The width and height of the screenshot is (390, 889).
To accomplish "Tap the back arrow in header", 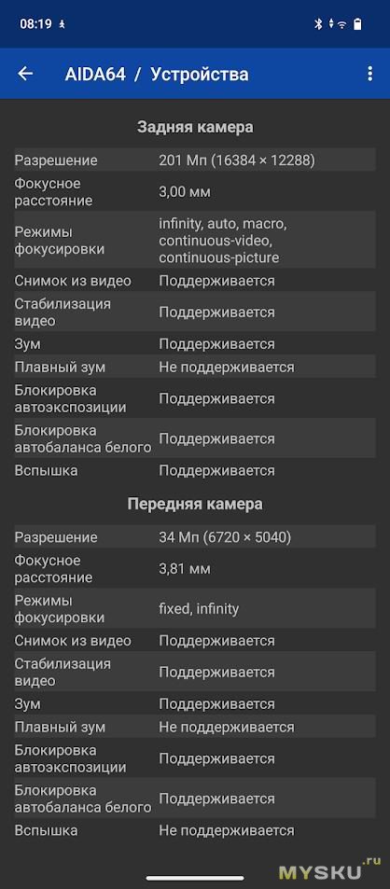I will 25,74.
